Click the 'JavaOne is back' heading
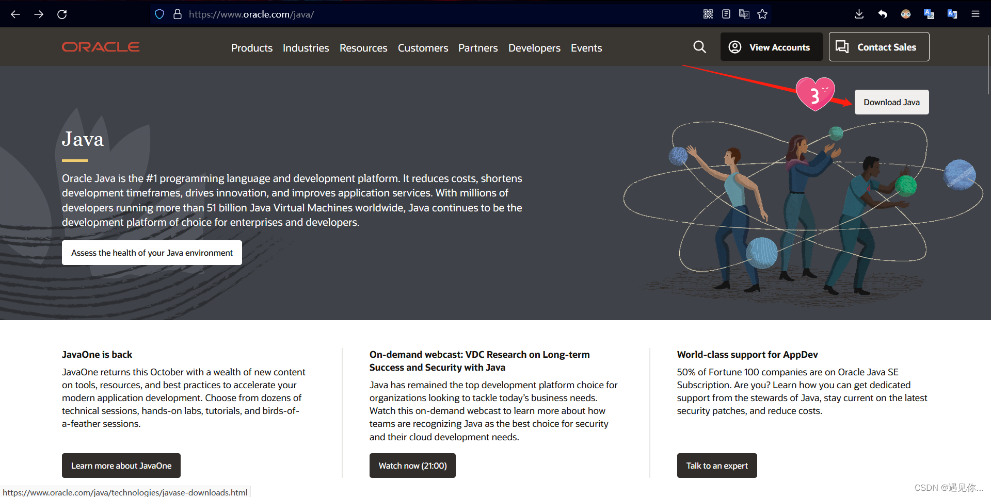991x497 pixels. click(97, 354)
